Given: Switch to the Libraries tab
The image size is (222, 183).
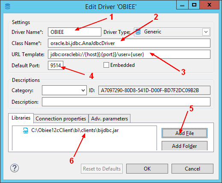Looking at the screenshot, I should (x=21, y=118).
